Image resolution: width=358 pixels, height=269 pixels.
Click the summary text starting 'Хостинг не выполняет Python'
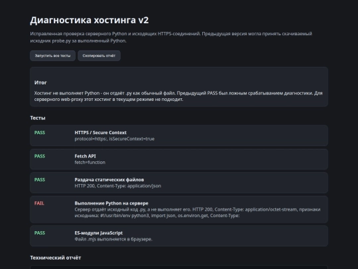(x=178, y=96)
